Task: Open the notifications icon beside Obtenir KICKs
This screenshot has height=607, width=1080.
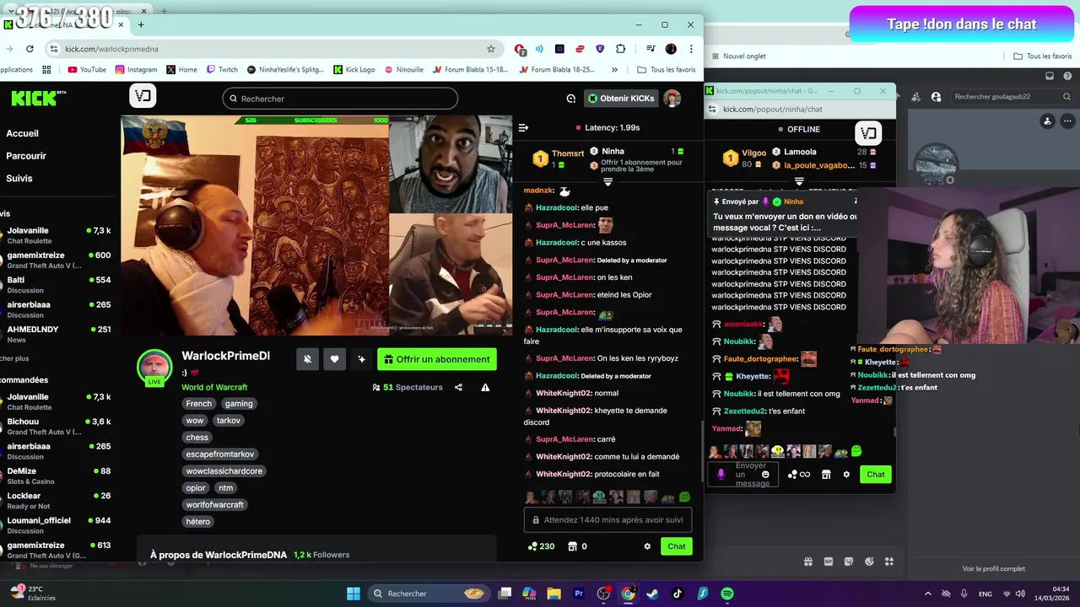Action: click(571, 99)
